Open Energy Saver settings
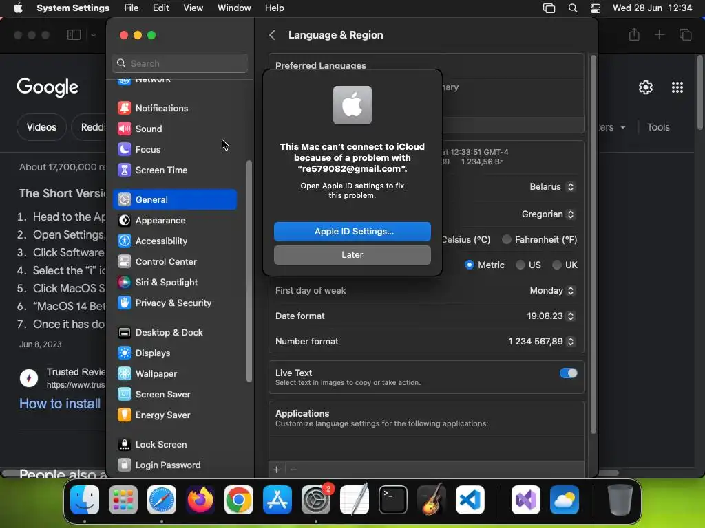This screenshot has width=705, height=528. pos(174,415)
